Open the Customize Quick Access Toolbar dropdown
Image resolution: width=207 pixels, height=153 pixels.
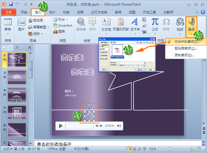click(31, 4)
